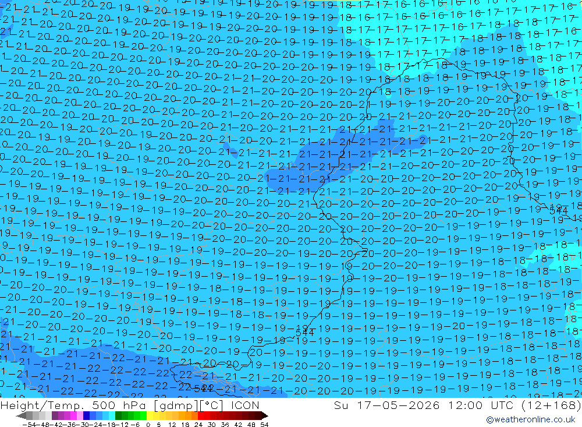Viewport: 582px width, 427px height.
Task: Select the cyan swatch beside the -18 label
Action: [x=112, y=415]
